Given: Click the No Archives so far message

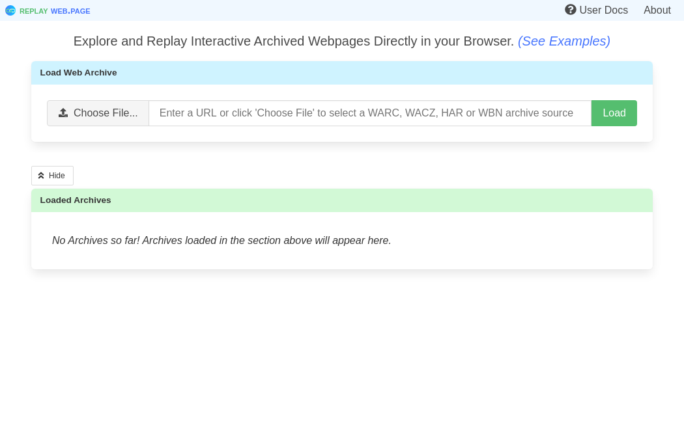Looking at the screenshot, I should (221, 241).
